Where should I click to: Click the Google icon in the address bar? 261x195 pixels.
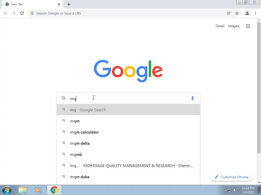(x=32, y=13)
